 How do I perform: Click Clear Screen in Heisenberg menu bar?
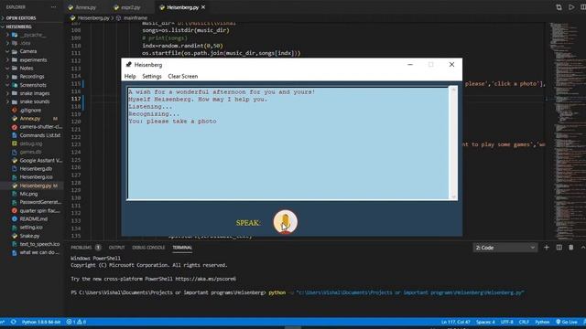click(x=183, y=76)
